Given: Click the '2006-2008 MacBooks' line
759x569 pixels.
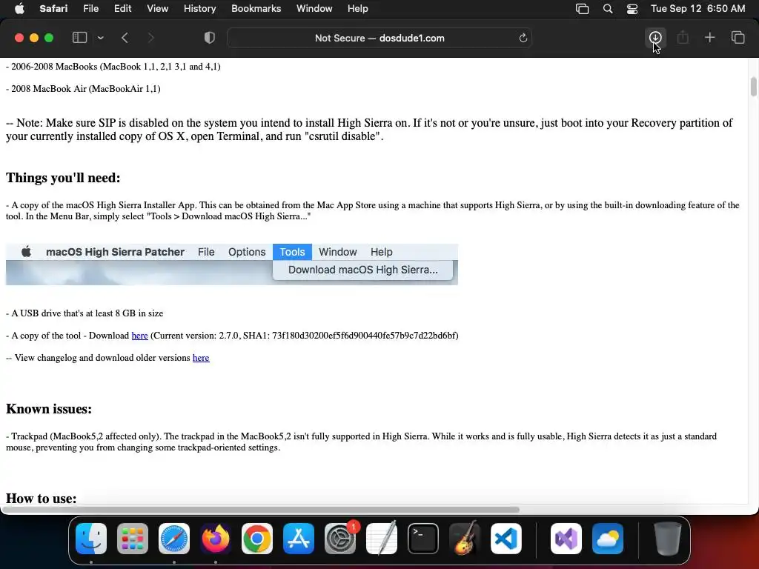Looking at the screenshot, I should pos(113,66).
